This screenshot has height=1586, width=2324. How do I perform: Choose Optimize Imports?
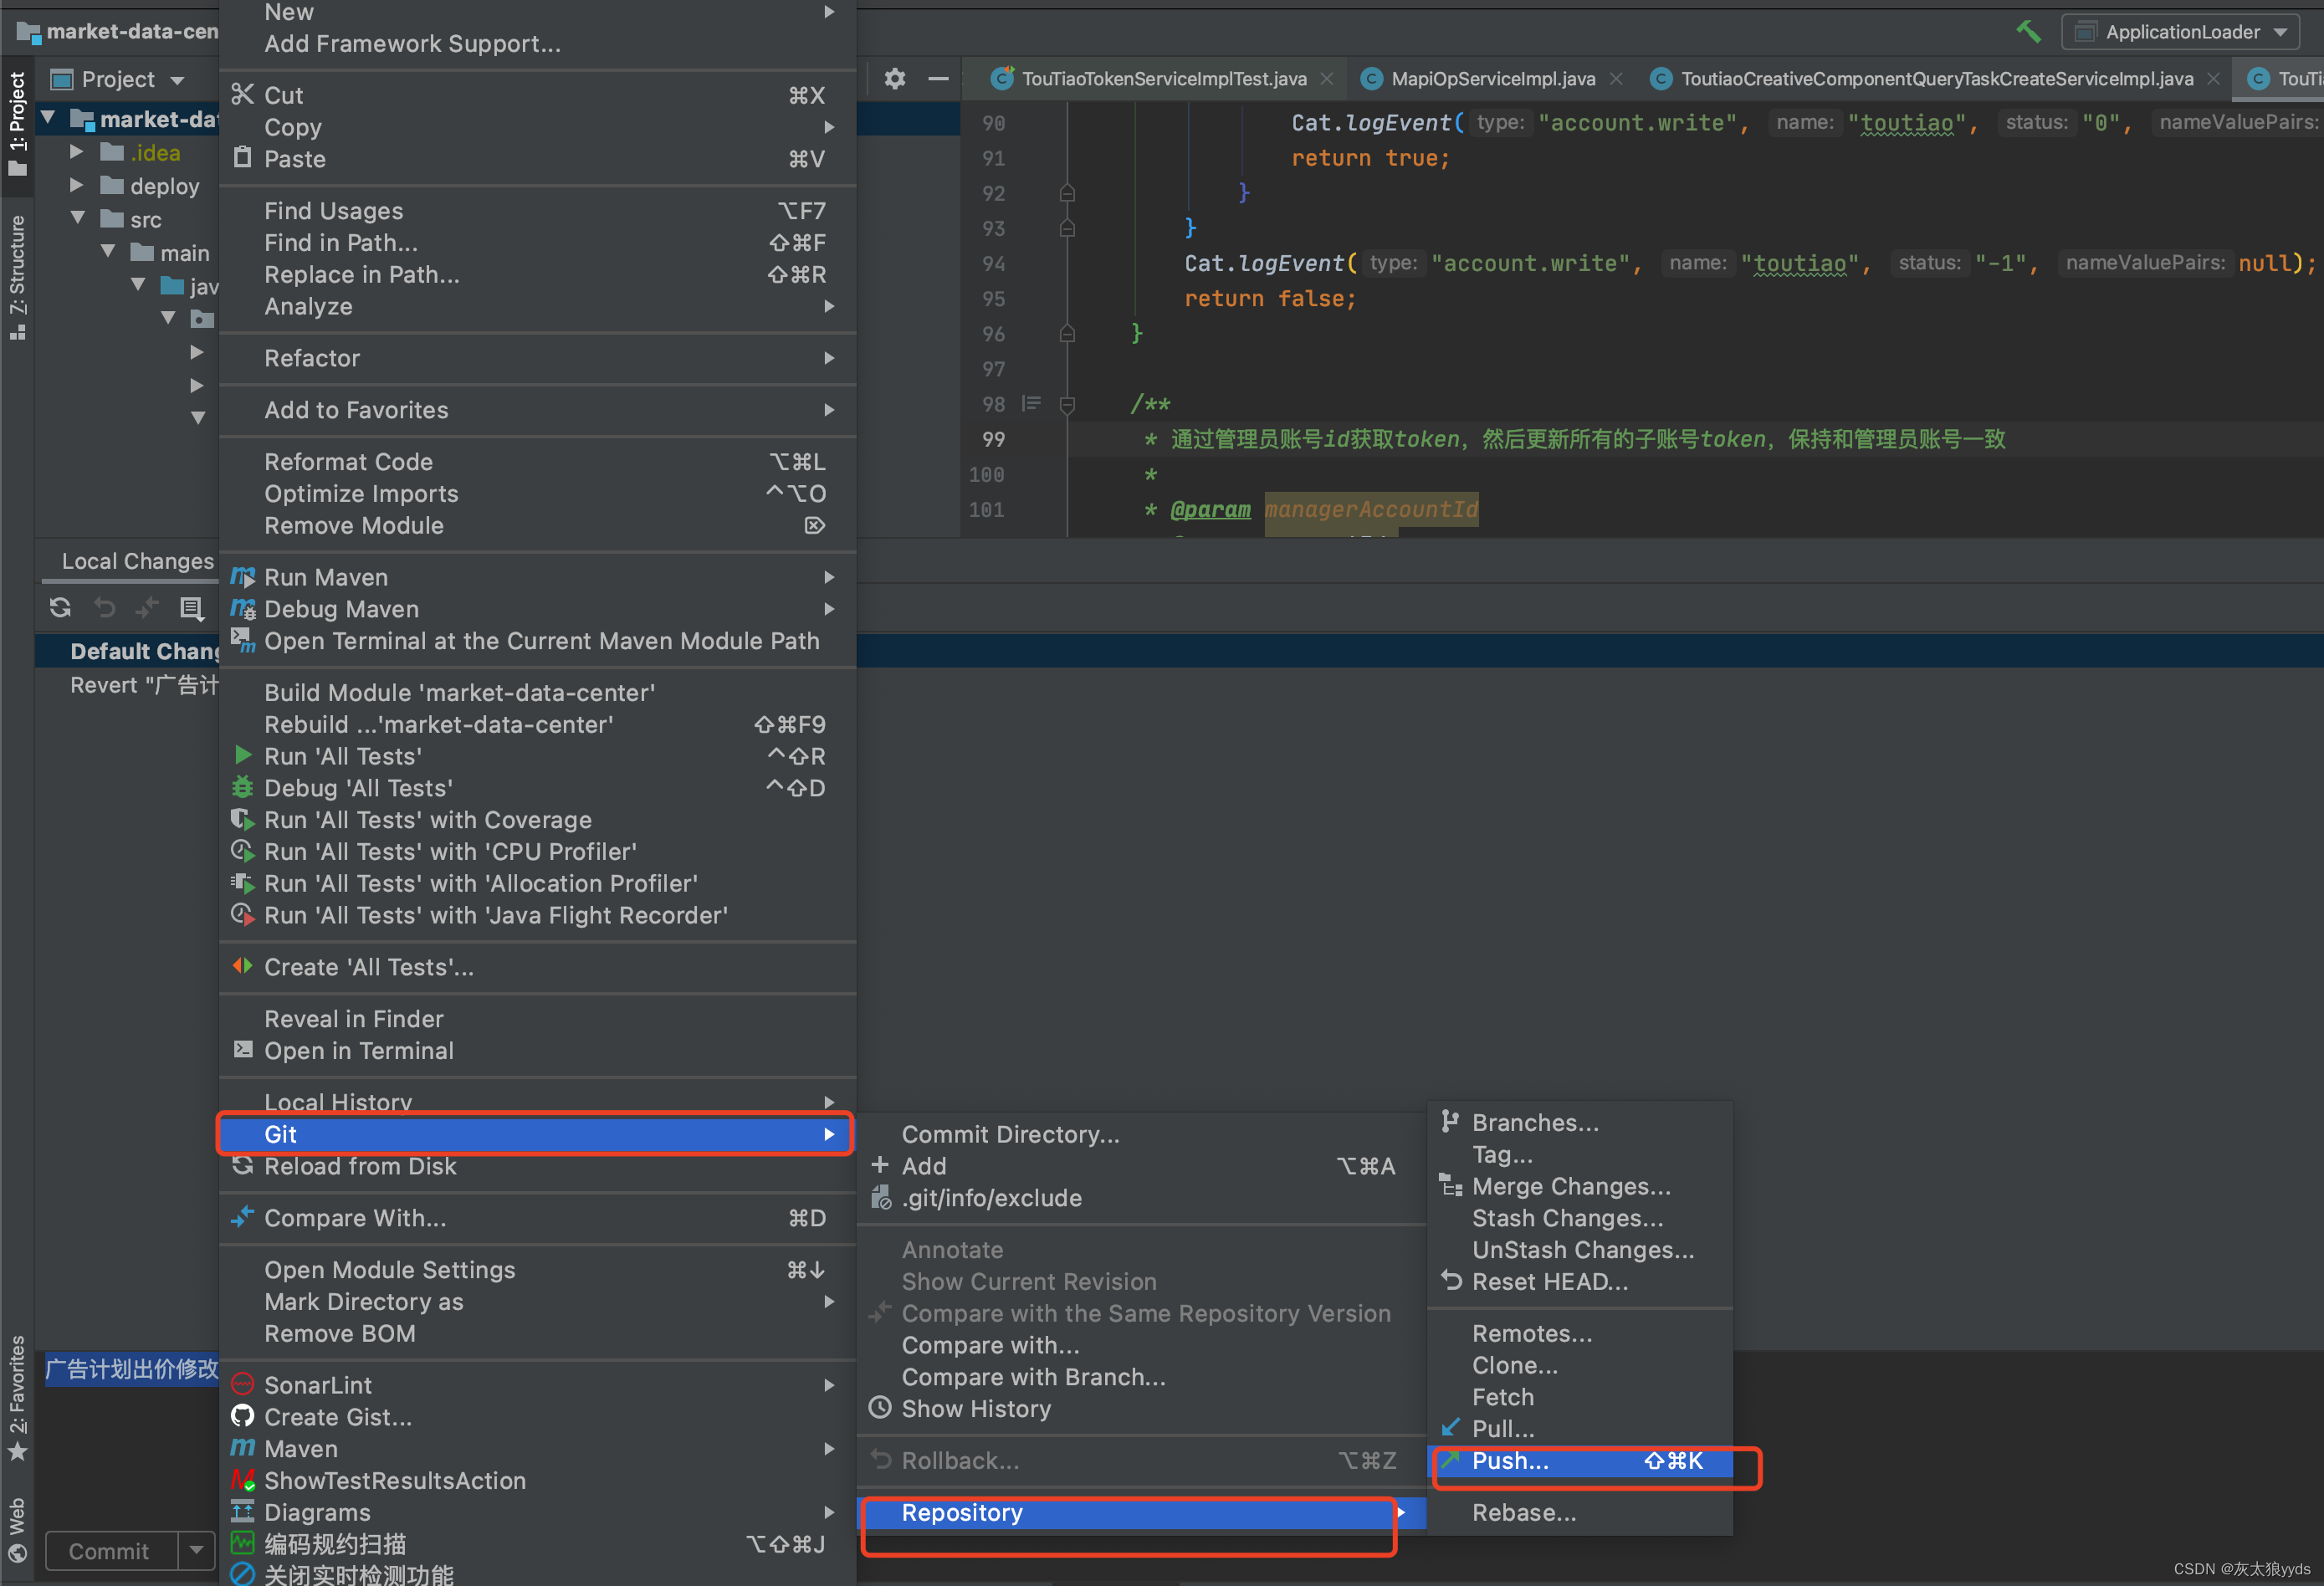537,494
